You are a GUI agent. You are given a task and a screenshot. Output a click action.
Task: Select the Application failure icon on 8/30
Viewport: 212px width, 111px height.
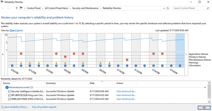[21, 54]
